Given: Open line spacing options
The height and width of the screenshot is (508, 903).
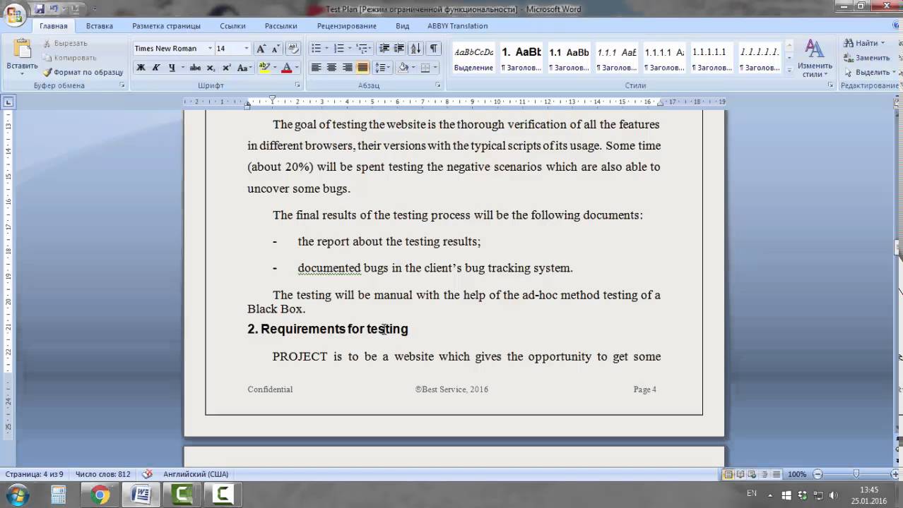Looking at the screenshot, I should tap(382, 68).
